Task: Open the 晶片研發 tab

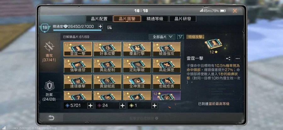Action: 183,19
